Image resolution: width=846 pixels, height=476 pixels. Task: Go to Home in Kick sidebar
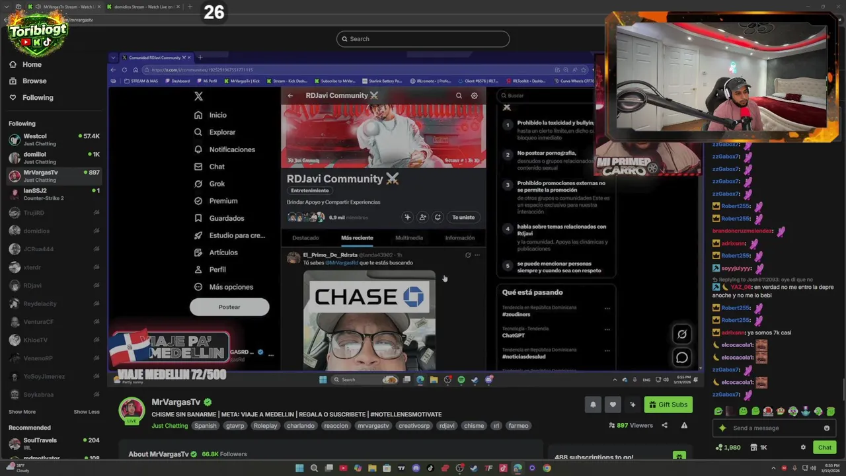tap(25, 64)
